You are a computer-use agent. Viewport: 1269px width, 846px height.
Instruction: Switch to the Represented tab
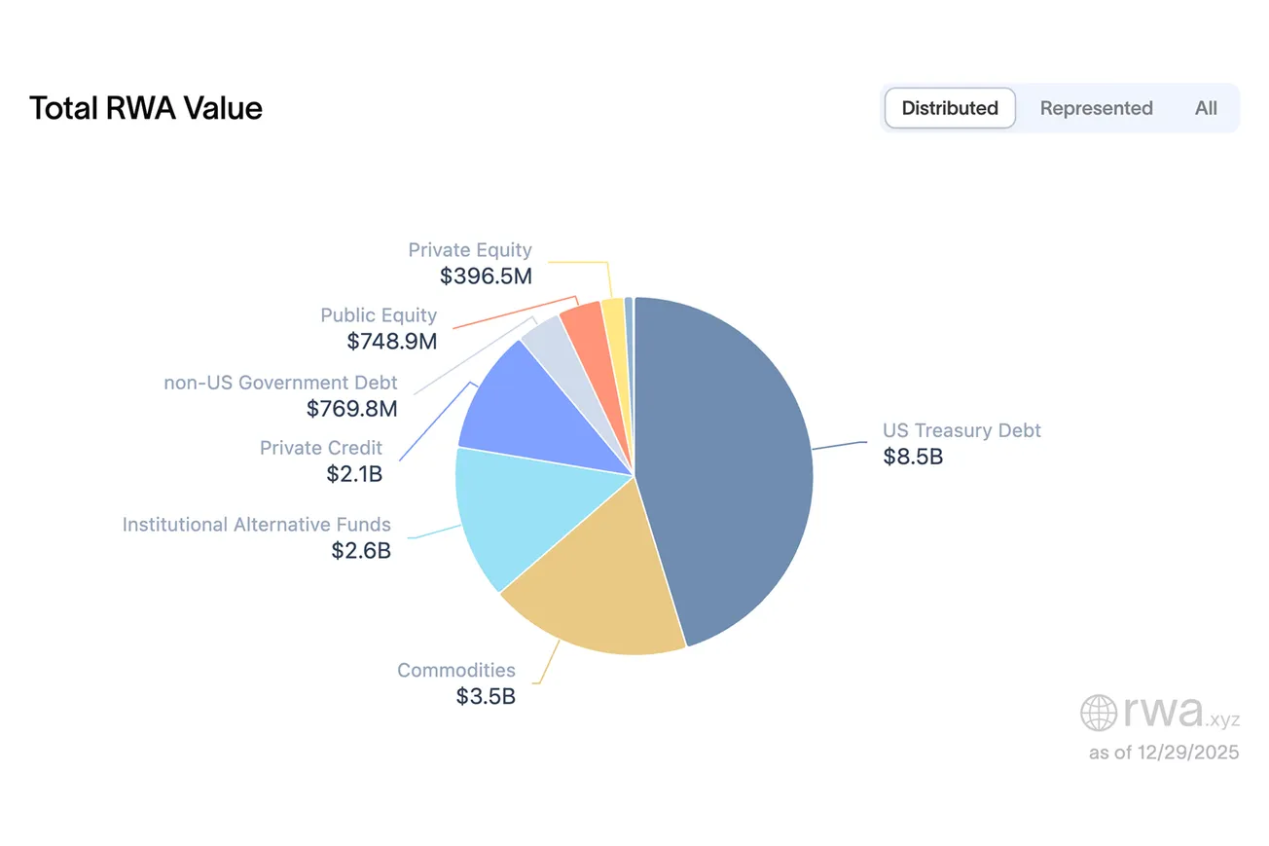point(1096,108)
